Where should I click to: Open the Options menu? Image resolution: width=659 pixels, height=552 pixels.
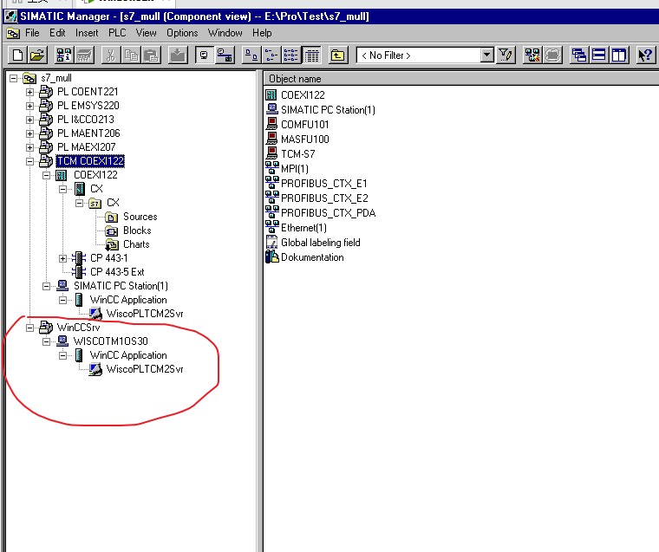[x=182, y=33]
